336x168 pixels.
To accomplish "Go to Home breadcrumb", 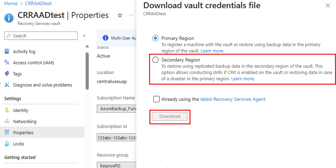I will (x=11, y=4).
